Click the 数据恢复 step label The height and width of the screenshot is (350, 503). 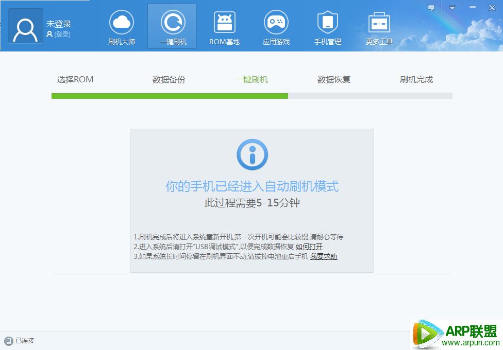pyautogui.click(x=333, y=80)
